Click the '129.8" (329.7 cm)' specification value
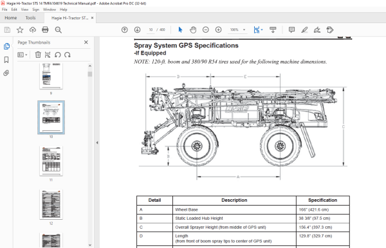The height and width of the screenshot is (248, 386). coord(315,236)
